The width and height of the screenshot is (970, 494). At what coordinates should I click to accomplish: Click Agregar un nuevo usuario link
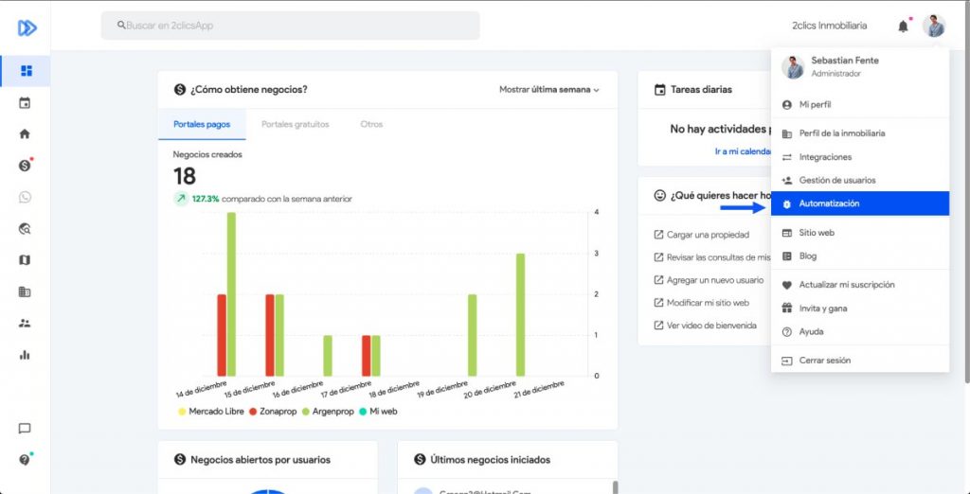pos(709,280)
